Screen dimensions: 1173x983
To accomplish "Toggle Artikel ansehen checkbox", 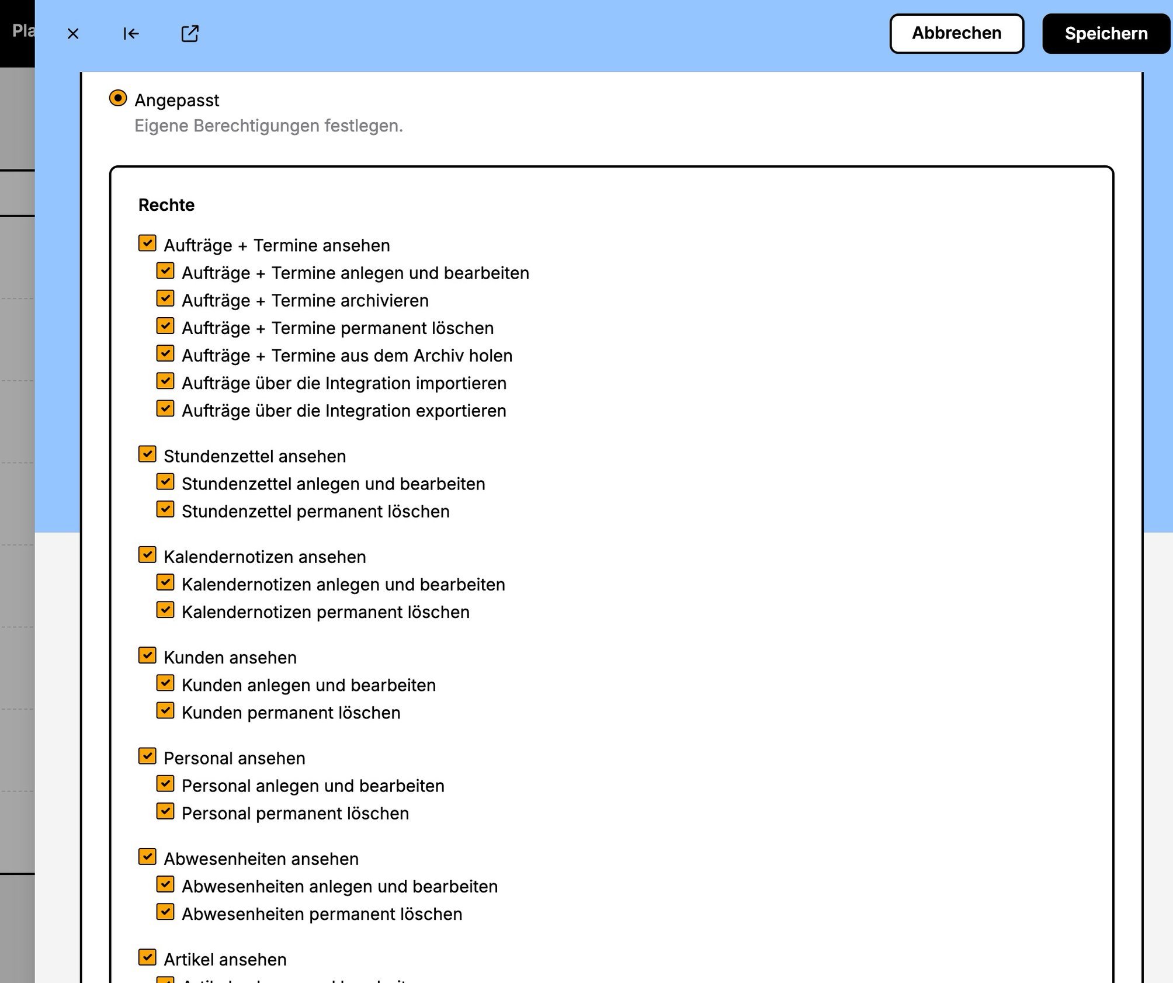I will click(x=147, y=957).
